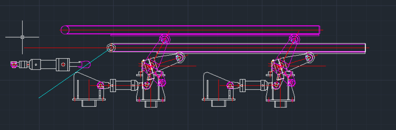Select the installed cylinder body in the right assembly
The height and width of the screenshot is (130, 396).
pos(253,85)
